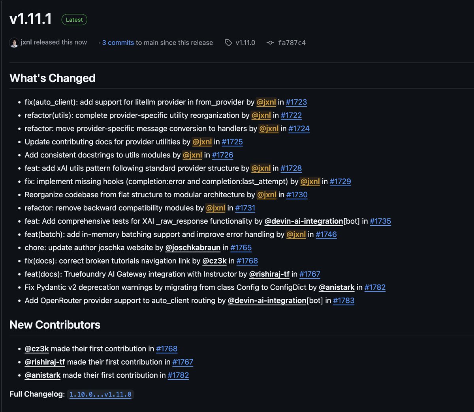The image size is (474, 412).
Task: Click the Latest release badge
Action: (x=74, y=20)
